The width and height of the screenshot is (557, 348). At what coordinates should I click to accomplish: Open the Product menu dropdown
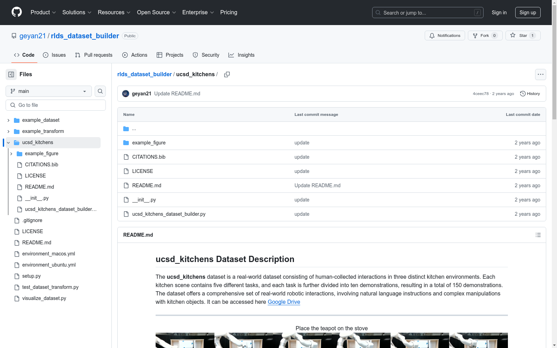coord(43,12)
